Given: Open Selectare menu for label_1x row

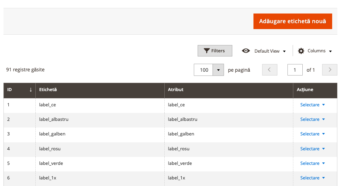Looking at the screenshot, I should 312,178.
